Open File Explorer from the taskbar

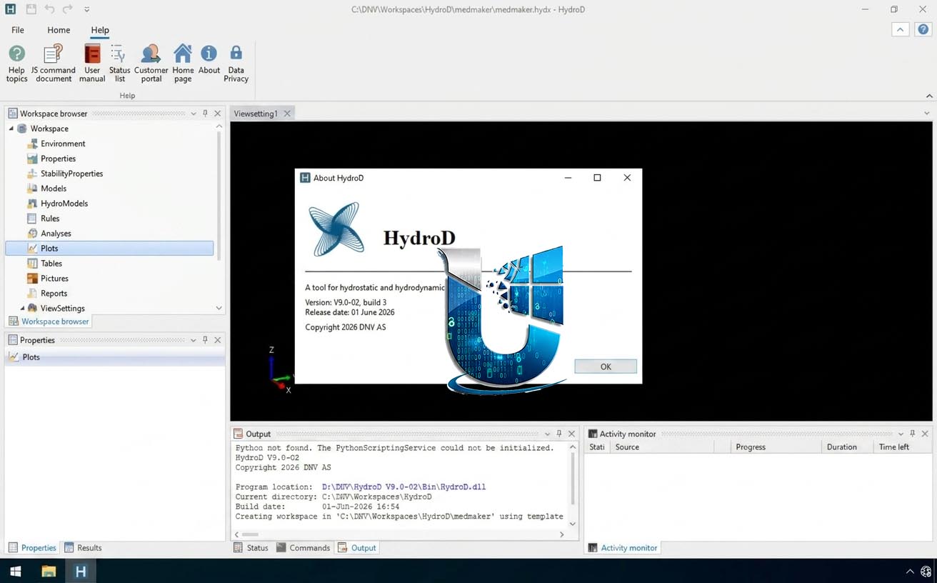click(x=49, y=571)
